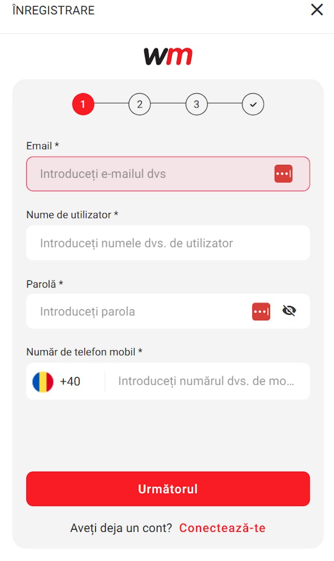Click the WM logo
The image size is (334, 561).
tap(168, 56)
